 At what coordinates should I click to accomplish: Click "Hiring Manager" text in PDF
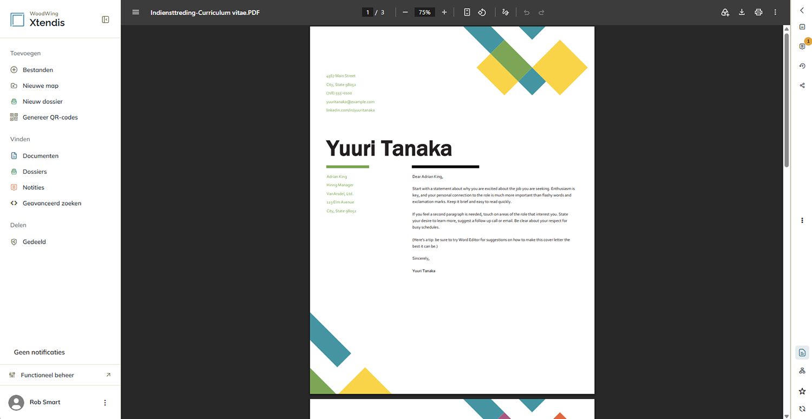click(x=340, y=185)
